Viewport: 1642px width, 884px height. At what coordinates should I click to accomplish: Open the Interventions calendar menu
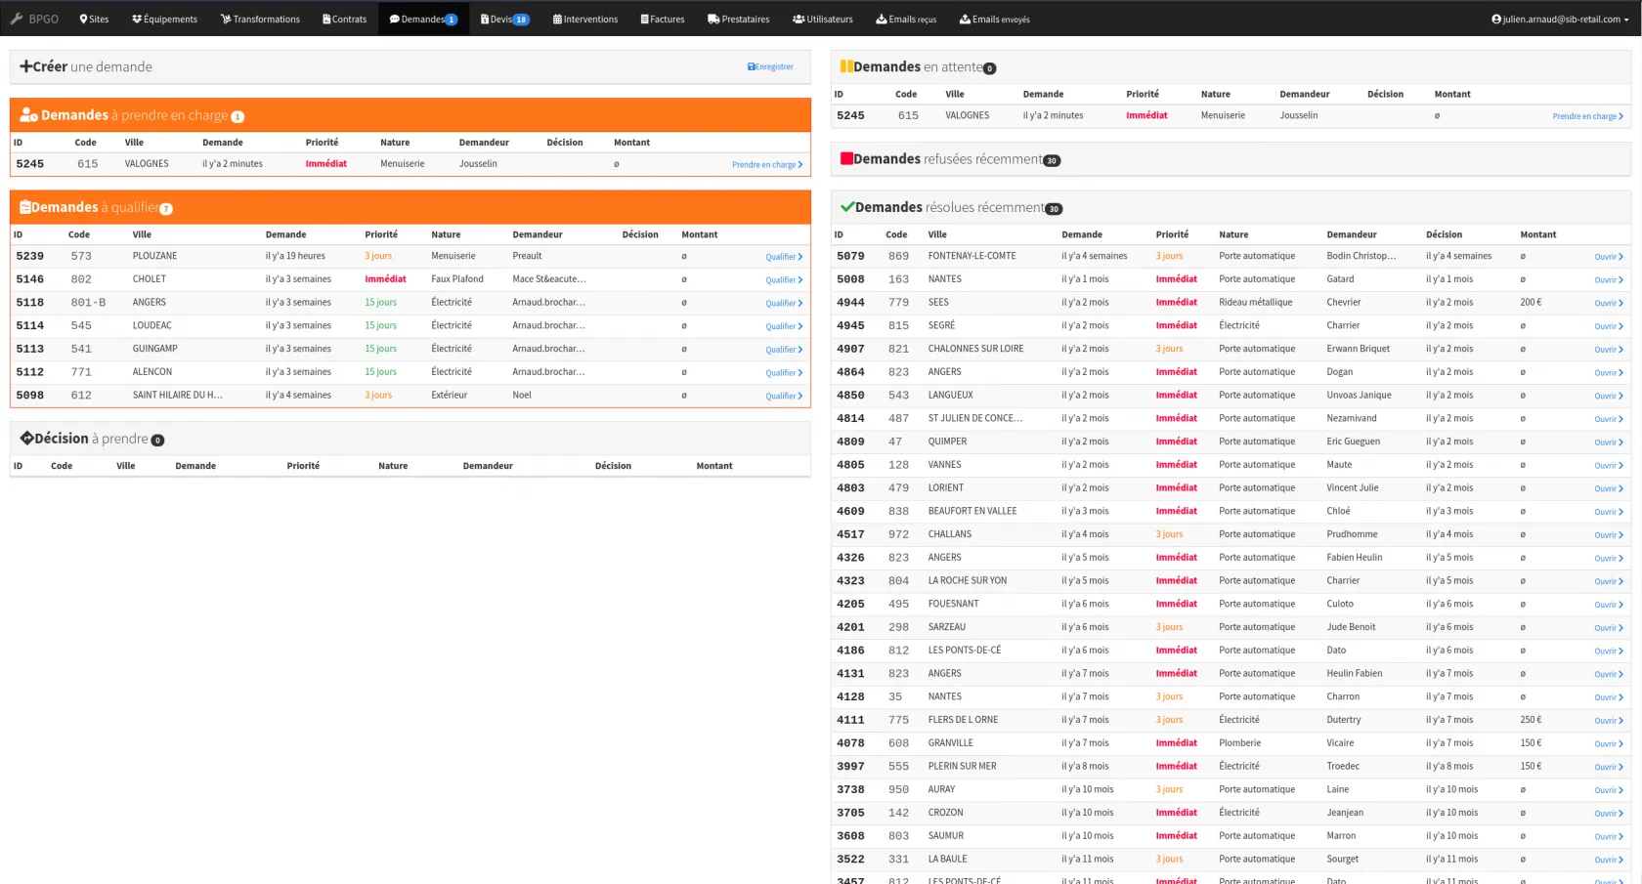click(584, 19)
